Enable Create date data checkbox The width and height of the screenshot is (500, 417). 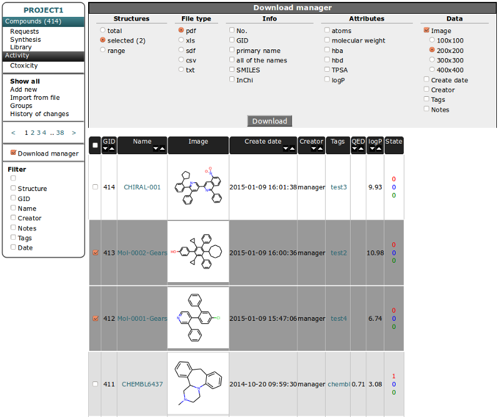click(427, 79)
